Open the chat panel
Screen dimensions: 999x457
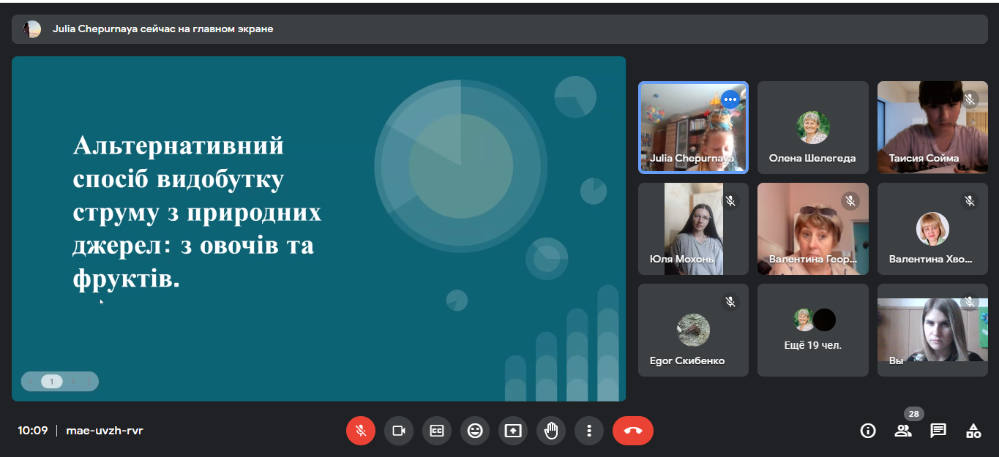938,431
